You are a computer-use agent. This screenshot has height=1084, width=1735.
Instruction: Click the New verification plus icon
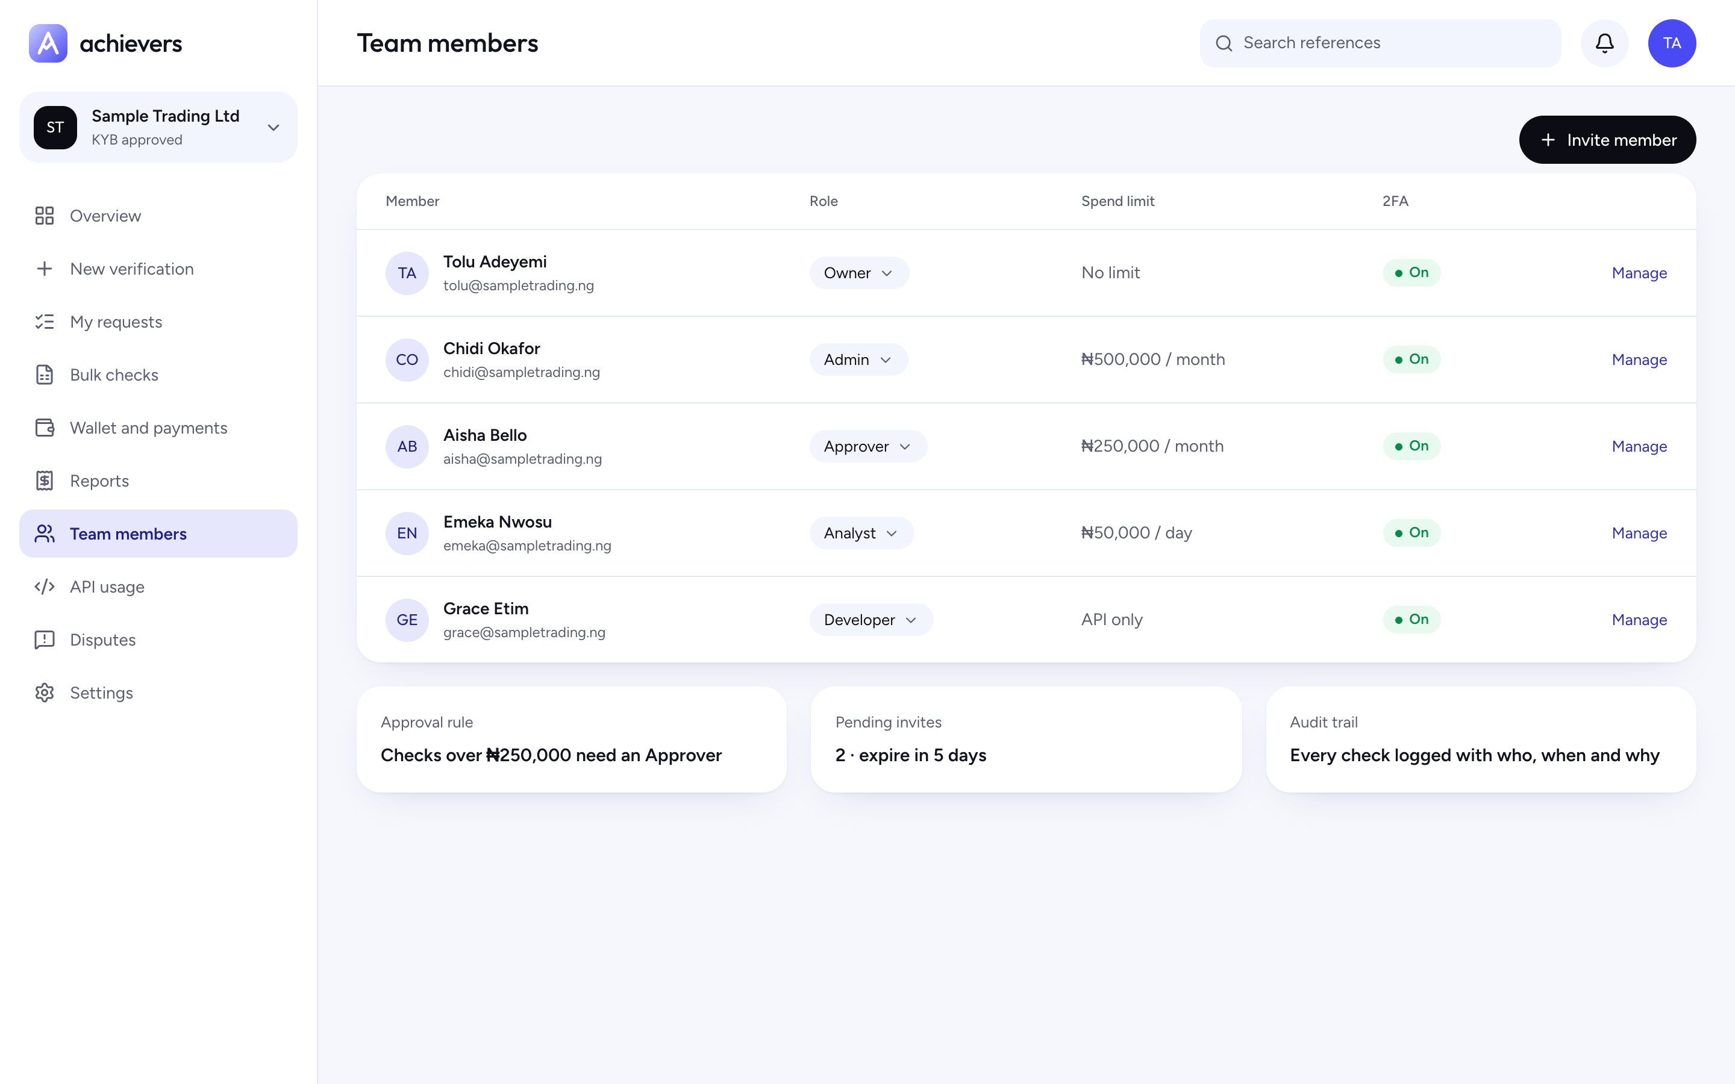click(45, 269)
